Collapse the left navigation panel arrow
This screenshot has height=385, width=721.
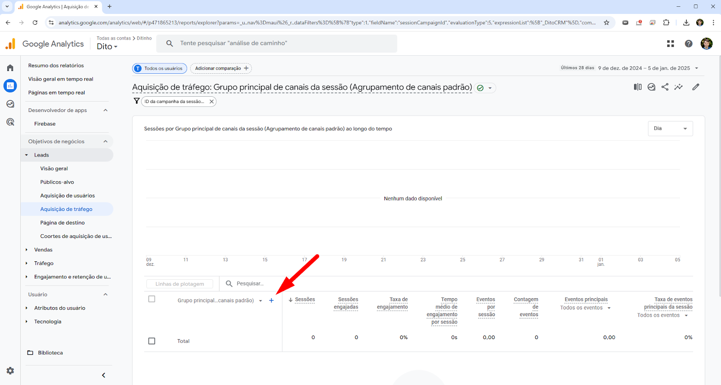coord(104,375)
